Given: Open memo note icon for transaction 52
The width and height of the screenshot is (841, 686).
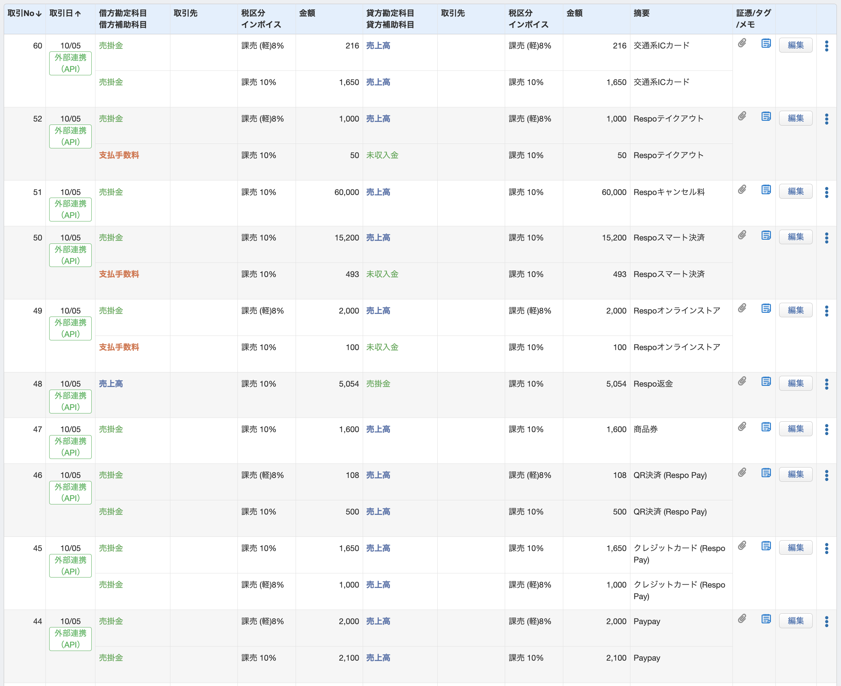Looking at the screenshot, I should 766,116.
